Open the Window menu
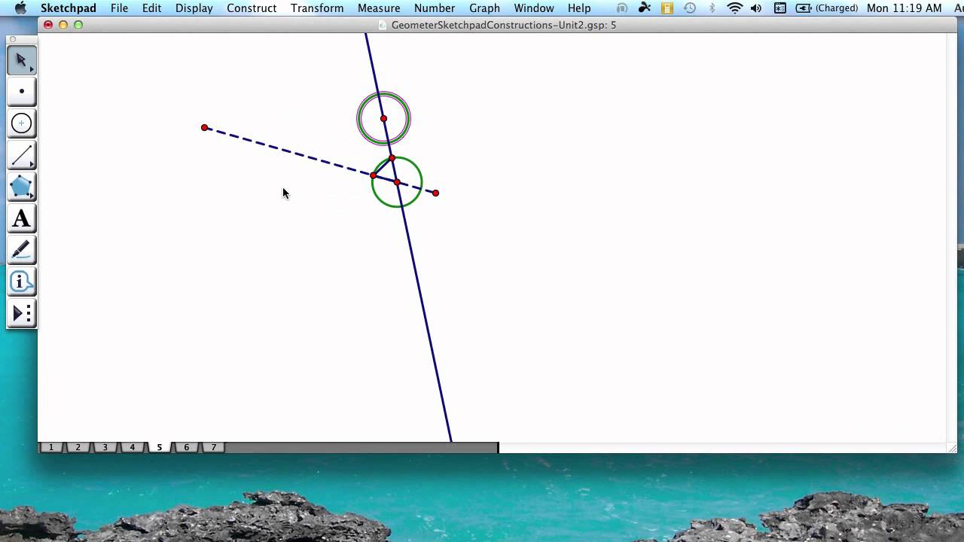The width and height of the screenshot is (964, 542). [x=534, y=8]
